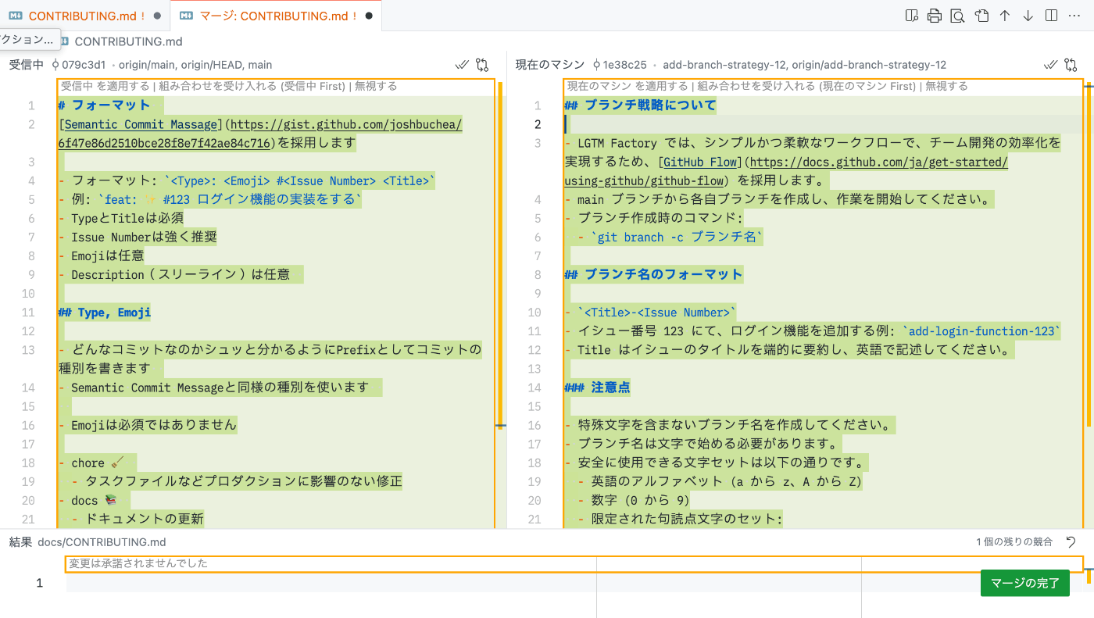Image resolution: width=1094 pixels, height=618 pixels.
Task: Switch to the first CONTRIBUTING.md tab
Action: point(85,16)
